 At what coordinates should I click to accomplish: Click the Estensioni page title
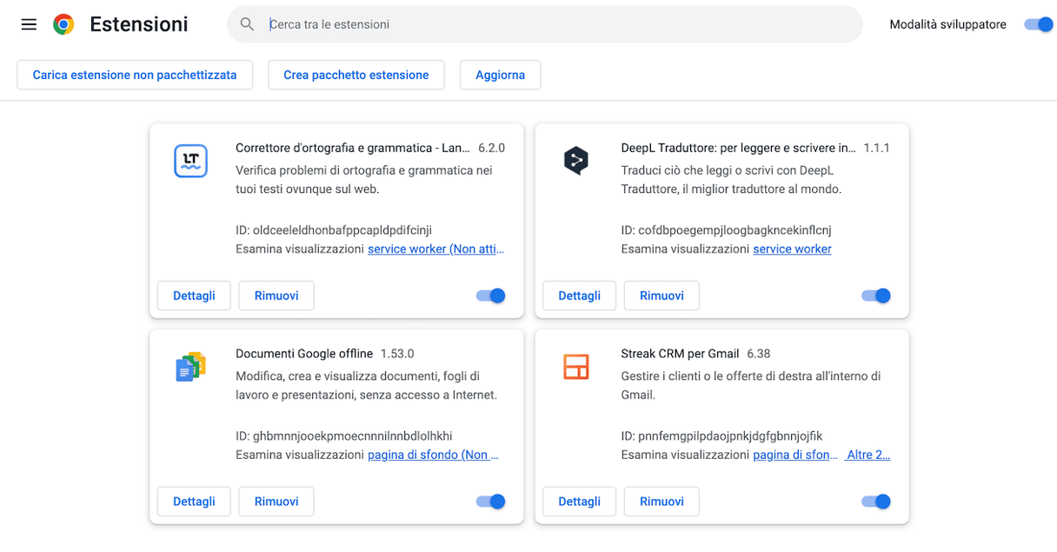pos(139,24)
